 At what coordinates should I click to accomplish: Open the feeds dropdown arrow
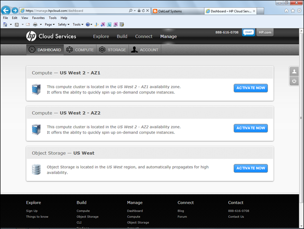(x=22, y=25)
